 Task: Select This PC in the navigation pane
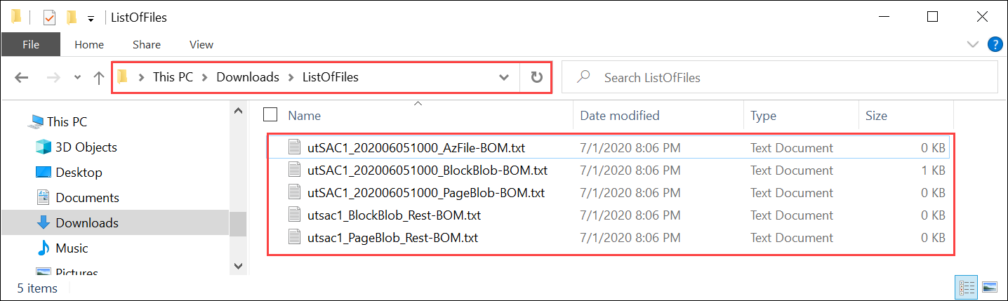pos(67,122)
